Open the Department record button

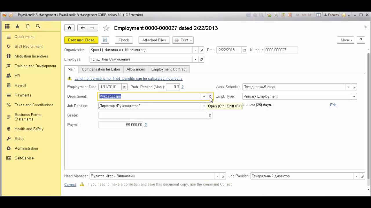tap(210, 96)
